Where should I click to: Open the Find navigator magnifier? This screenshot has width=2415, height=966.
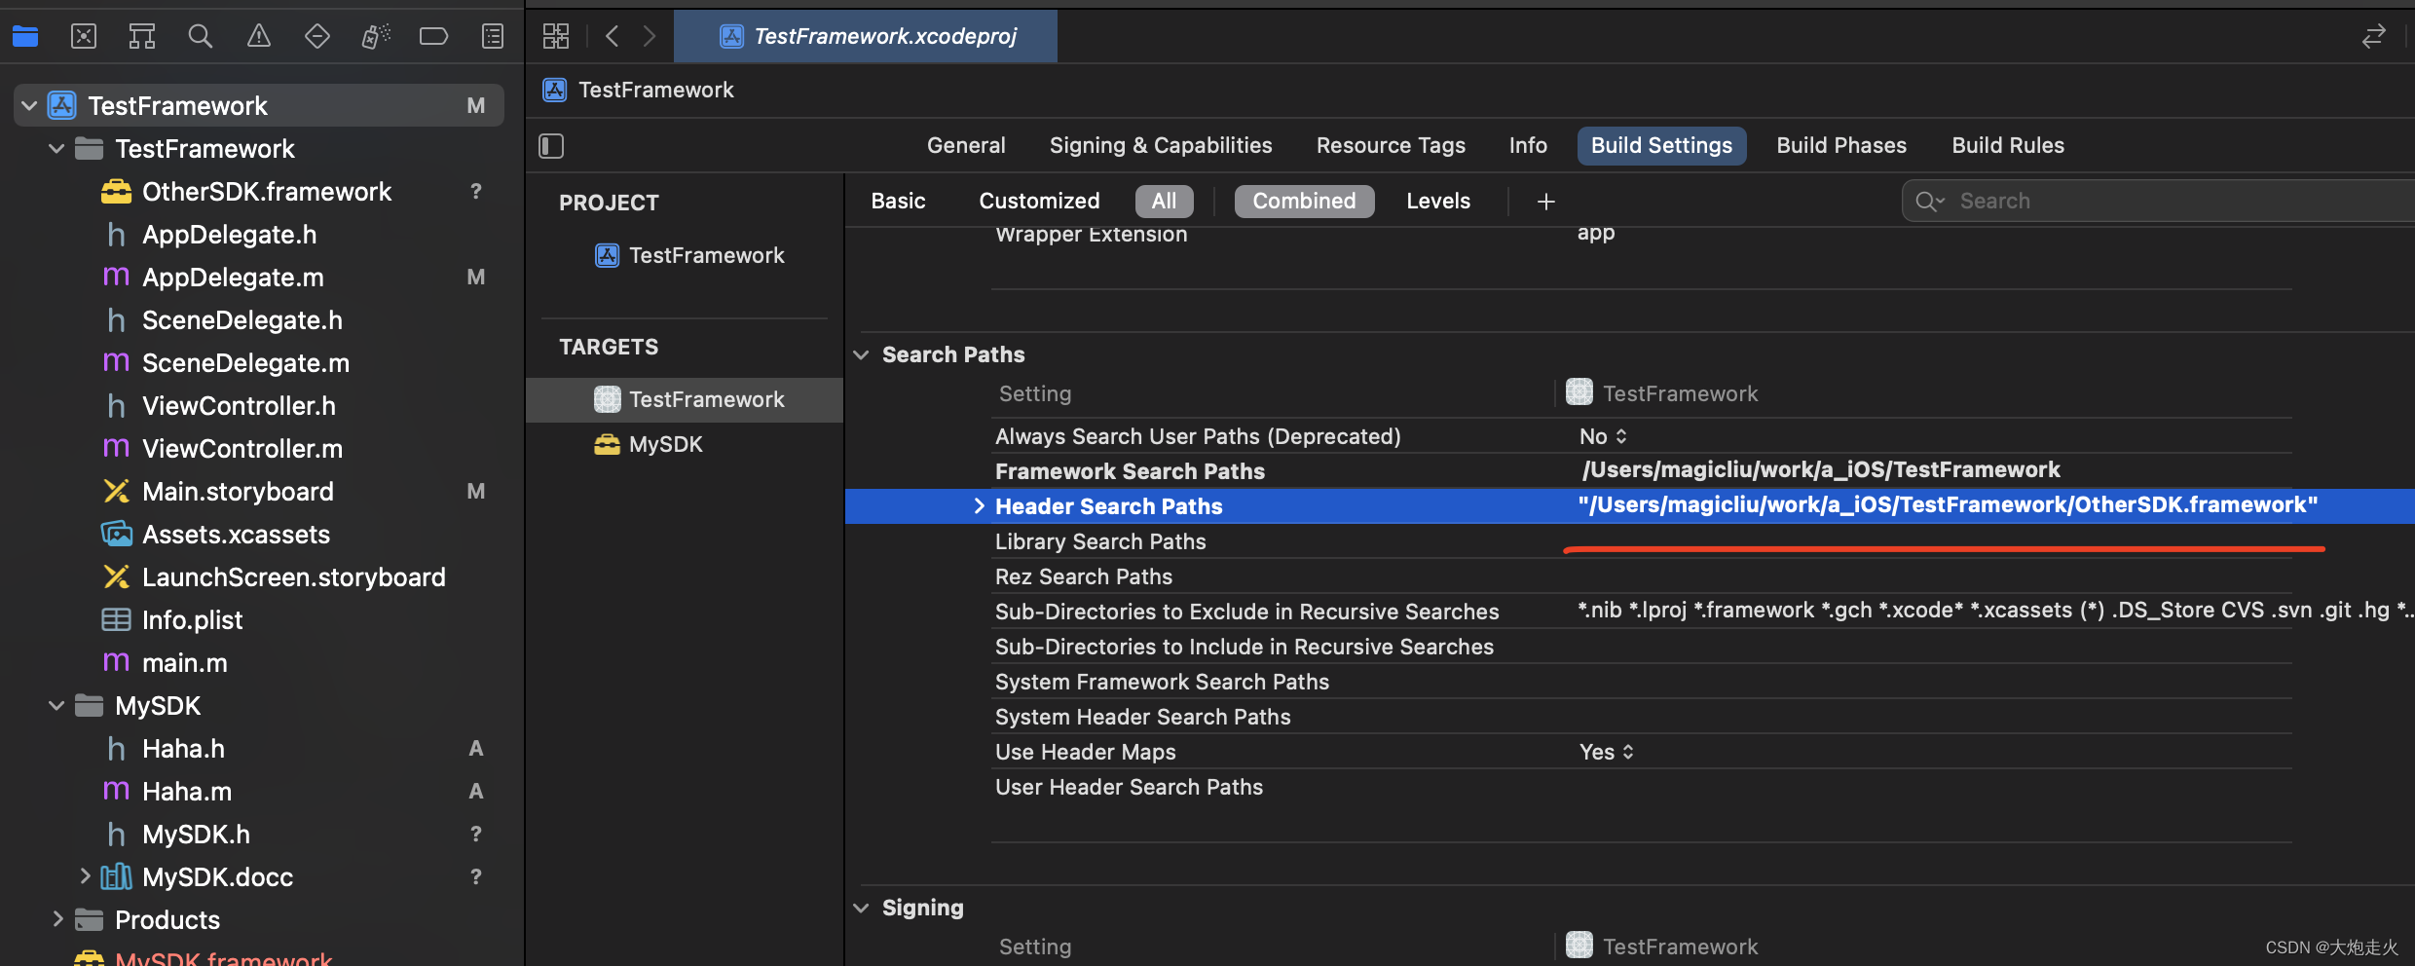tap(200, 37)
